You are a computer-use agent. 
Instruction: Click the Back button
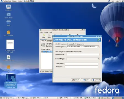pyautogui.click(x=86, y=80)
